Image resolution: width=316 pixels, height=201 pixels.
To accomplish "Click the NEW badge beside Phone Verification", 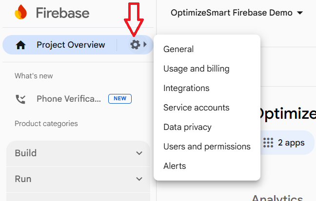I will [x=120, y=99].
